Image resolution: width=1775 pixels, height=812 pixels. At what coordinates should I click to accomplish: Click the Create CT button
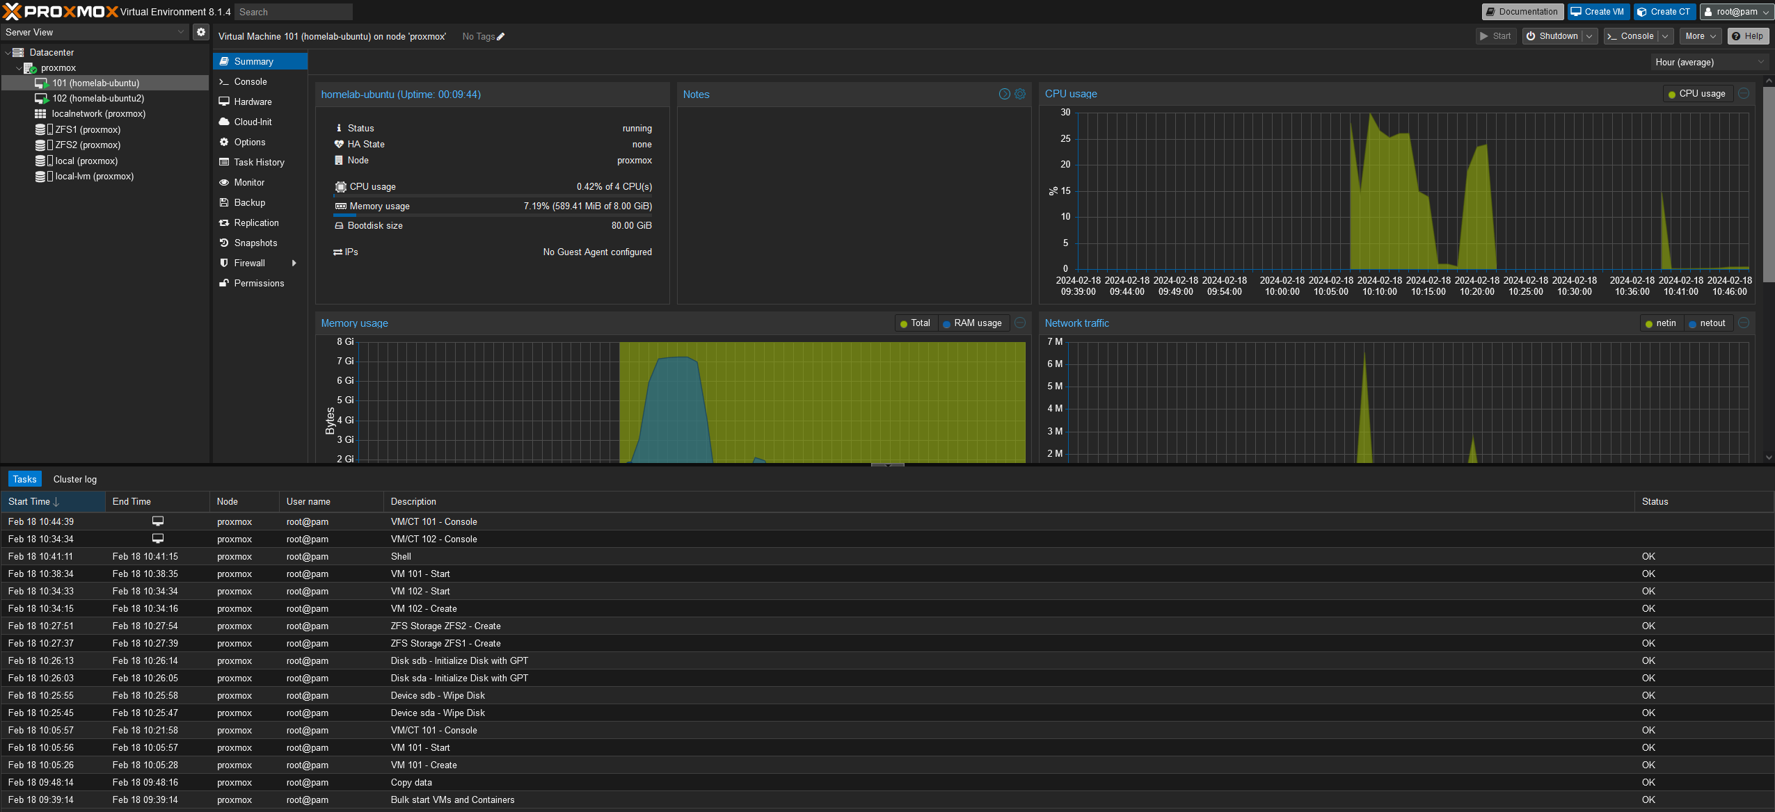(1664, 12)
